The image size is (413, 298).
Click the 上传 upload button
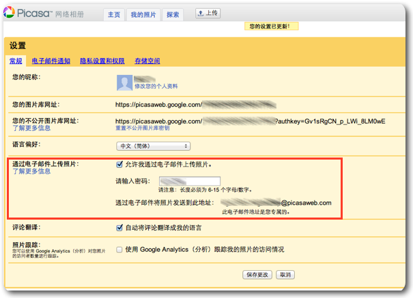pos(209,13)
